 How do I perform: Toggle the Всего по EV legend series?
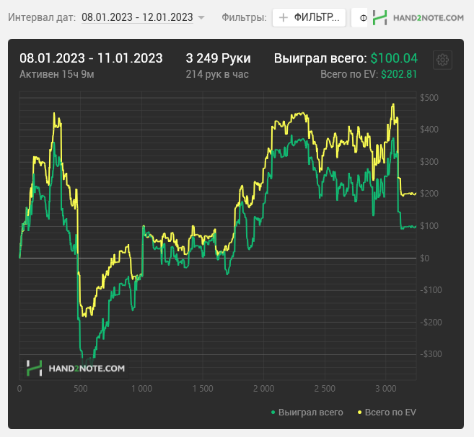click(387, 413)
